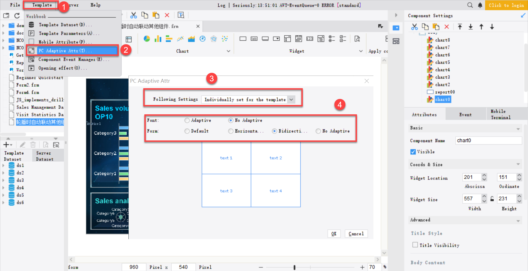528x271 pixels.
Task: Insert an area chart from Chart toolbar
Action: (191, 38)
